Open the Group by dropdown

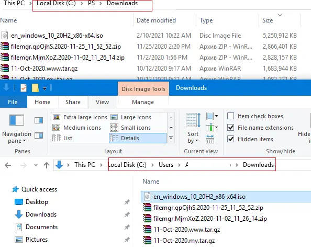pyautogui.click(x=212, y=116)
